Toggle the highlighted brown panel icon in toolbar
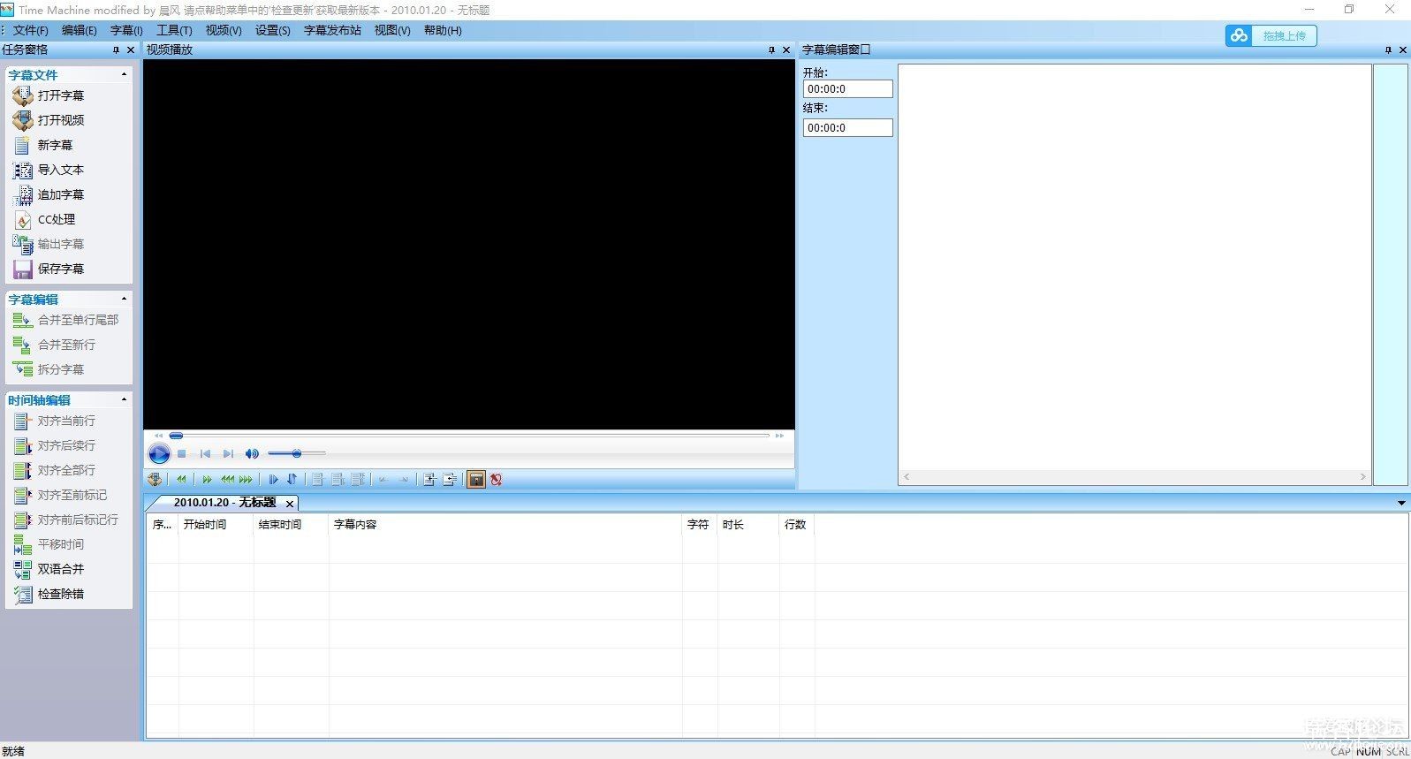Viewport: 1411px width, 759px height. (476, 480)
